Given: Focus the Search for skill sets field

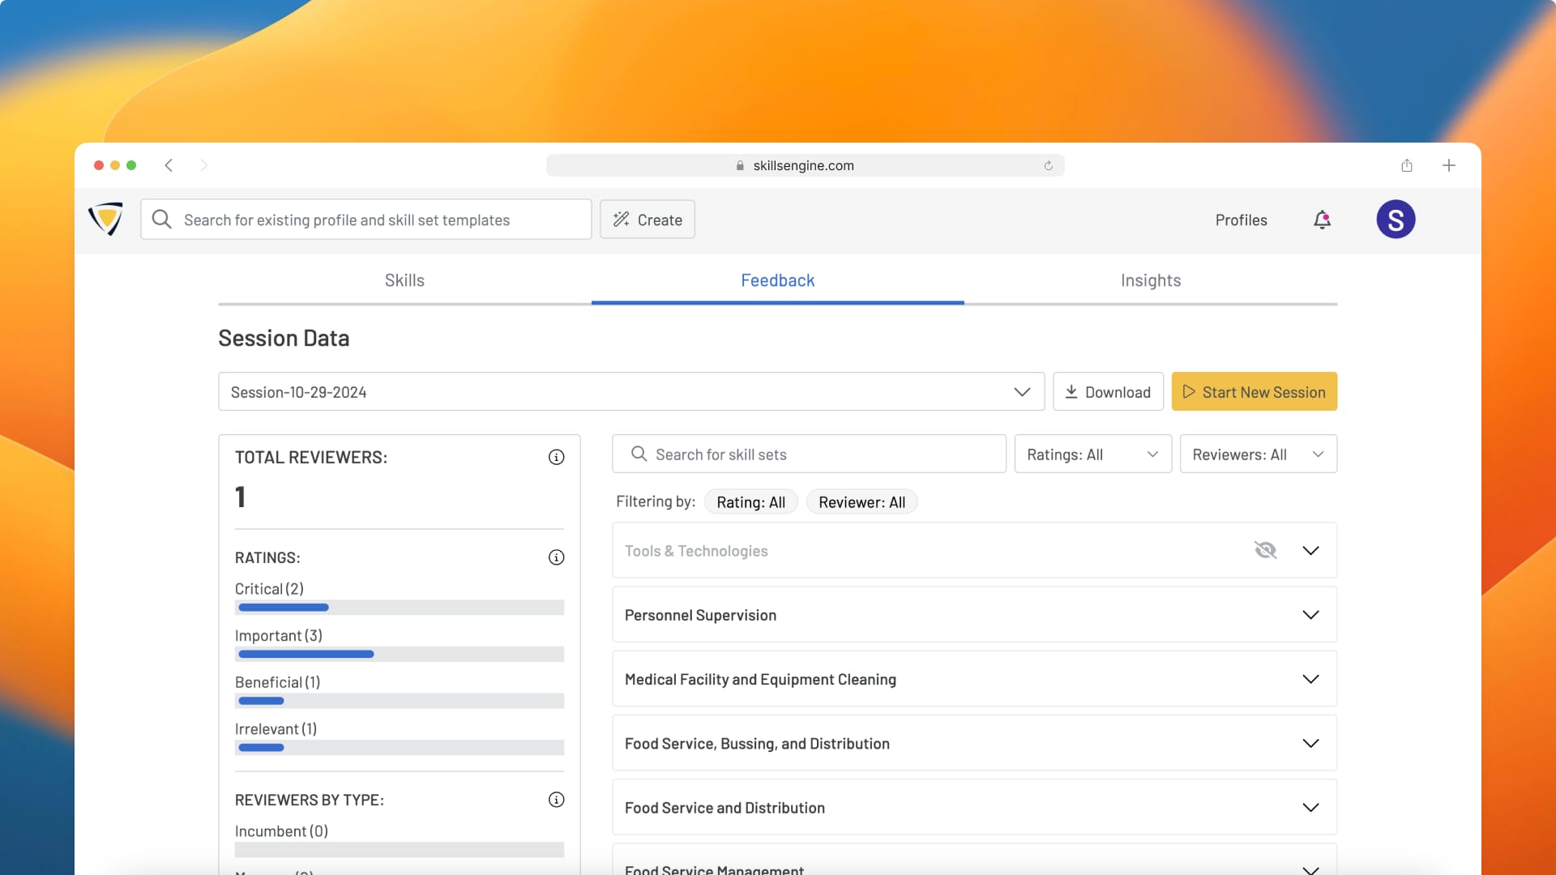Looking at the screenshot, I should click(x=809, y=454).
